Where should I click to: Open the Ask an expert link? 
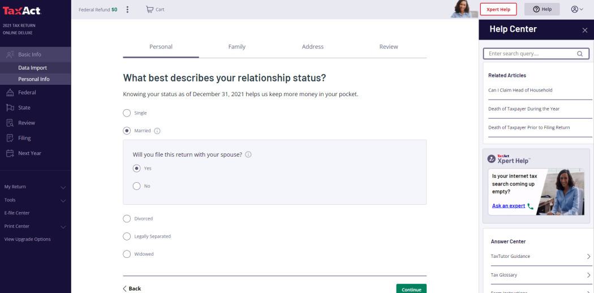pos(509,206)
